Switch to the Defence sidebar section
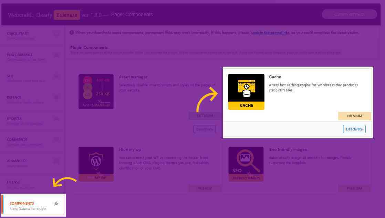385x218 pixels. pyautogui.click(x=32, y=100)
